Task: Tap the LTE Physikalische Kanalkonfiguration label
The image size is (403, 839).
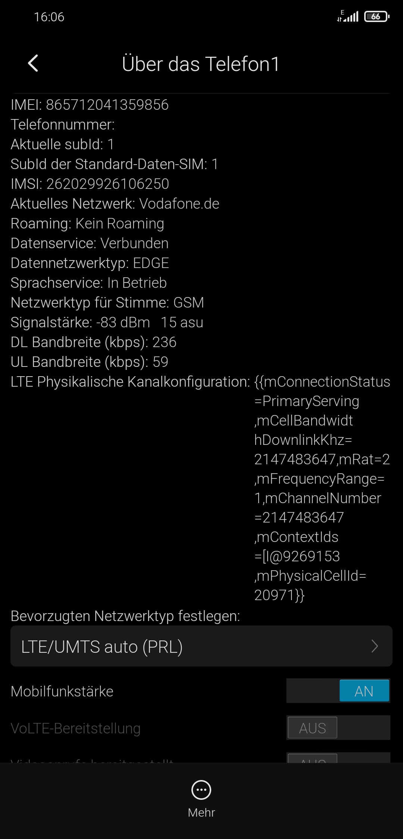Action: (130, 382)
